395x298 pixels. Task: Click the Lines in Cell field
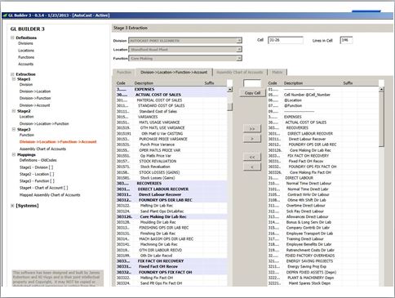click(346, 40)
